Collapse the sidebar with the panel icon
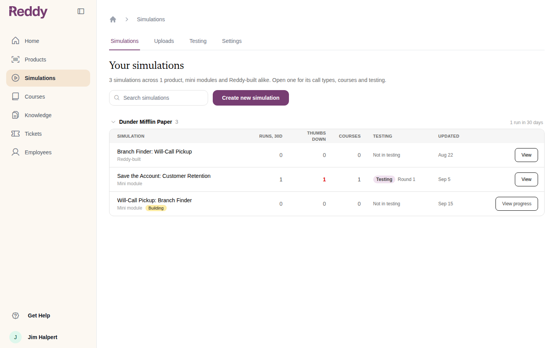Image resolution: width=557 pixels, height=348 pixels. click(x=81, y=11)
